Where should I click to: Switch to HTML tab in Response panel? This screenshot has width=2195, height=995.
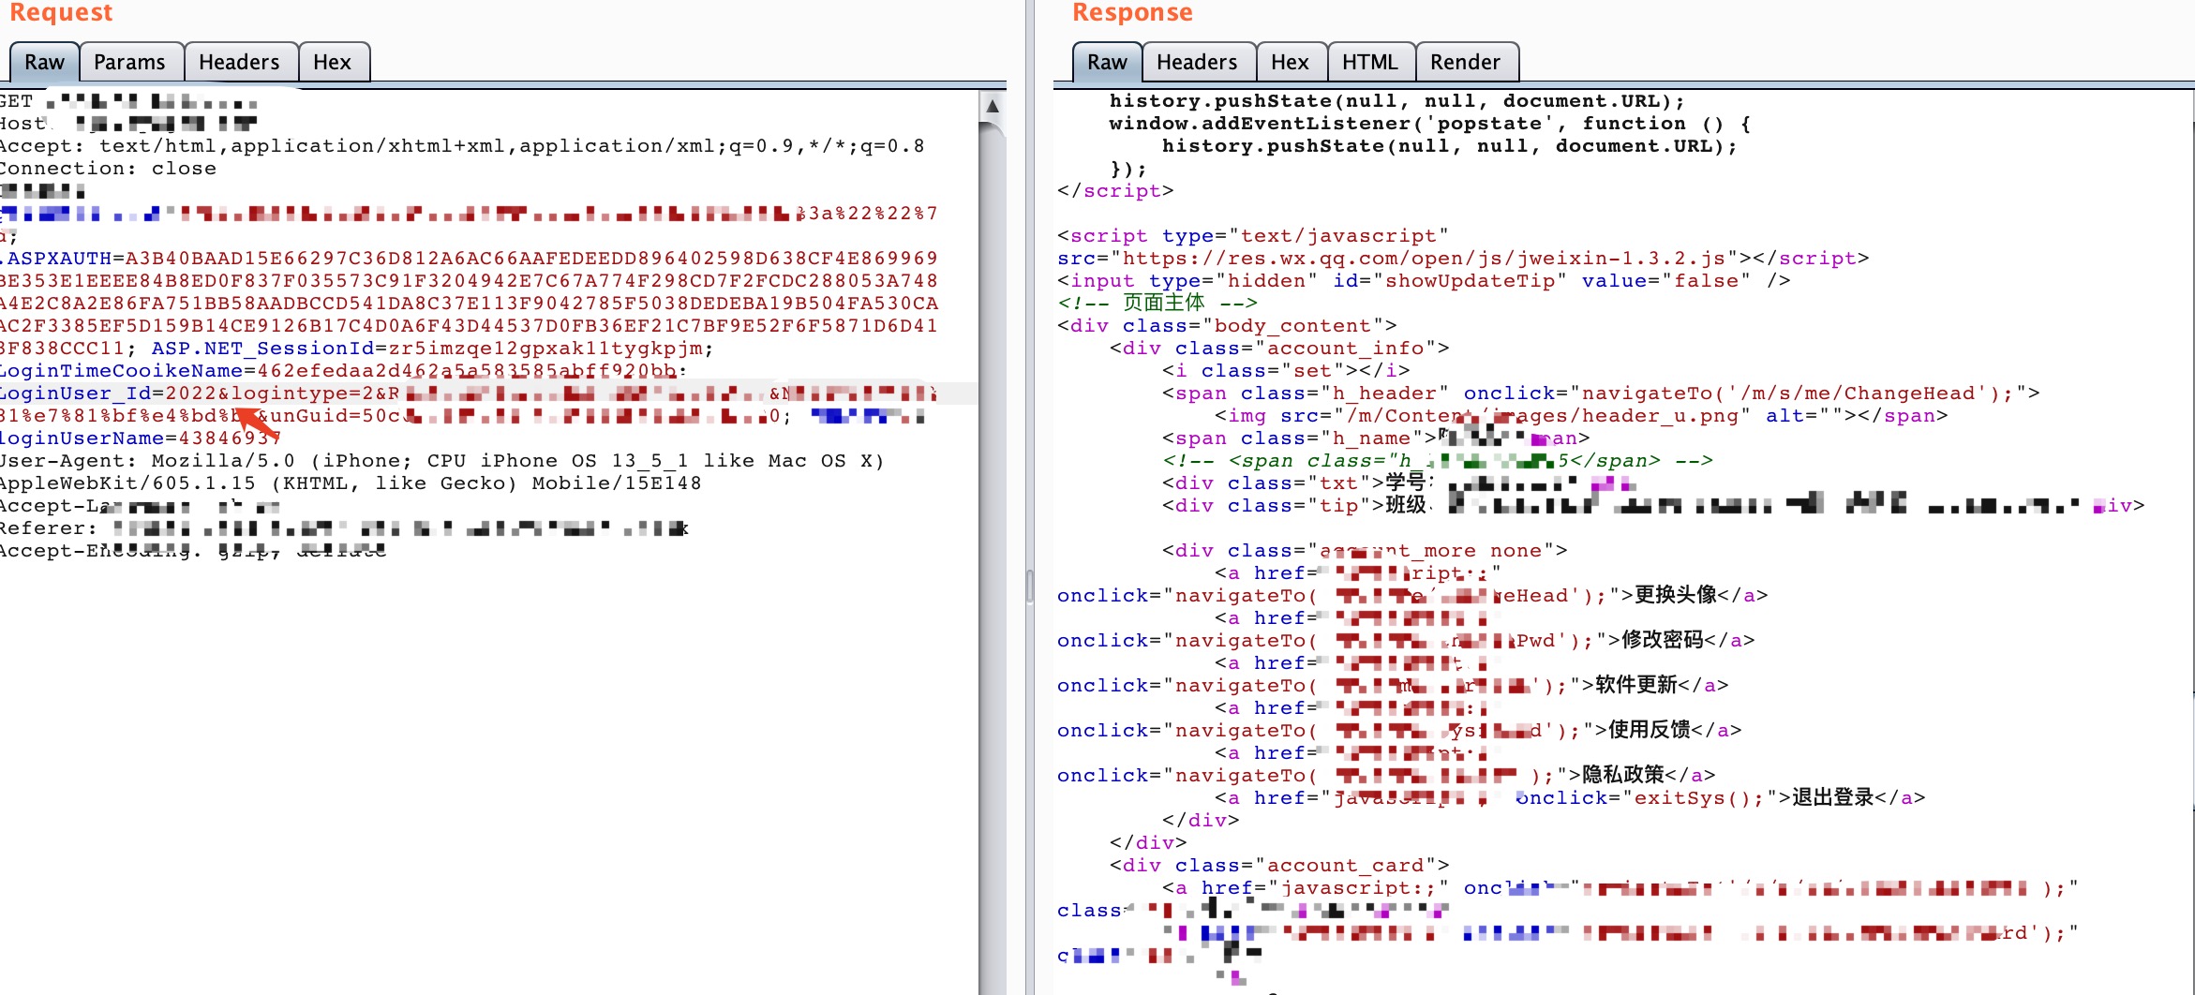(1369, 63)
